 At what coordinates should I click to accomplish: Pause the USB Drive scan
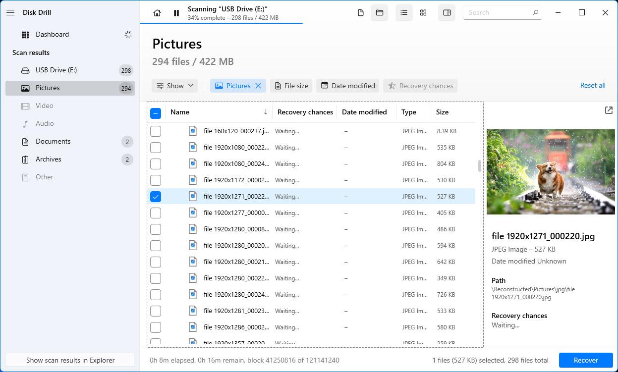tap(176, 13)
